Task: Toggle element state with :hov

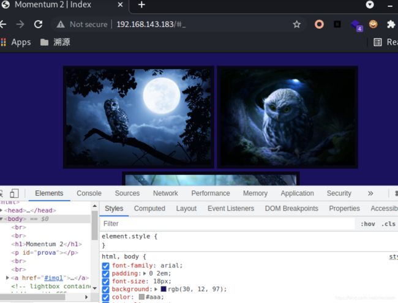Action: pyautogui.click(x=368, y=224)
